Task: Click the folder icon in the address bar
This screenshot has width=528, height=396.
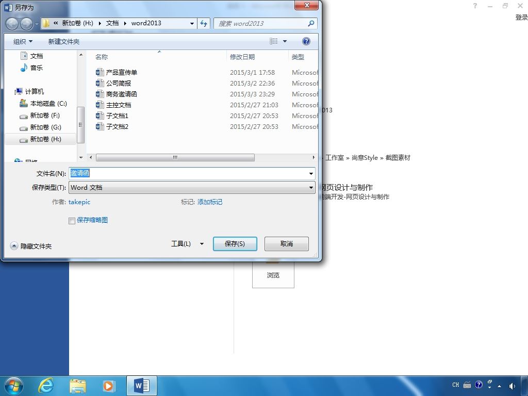Action: pyautogui.click(x=46, y=23)
